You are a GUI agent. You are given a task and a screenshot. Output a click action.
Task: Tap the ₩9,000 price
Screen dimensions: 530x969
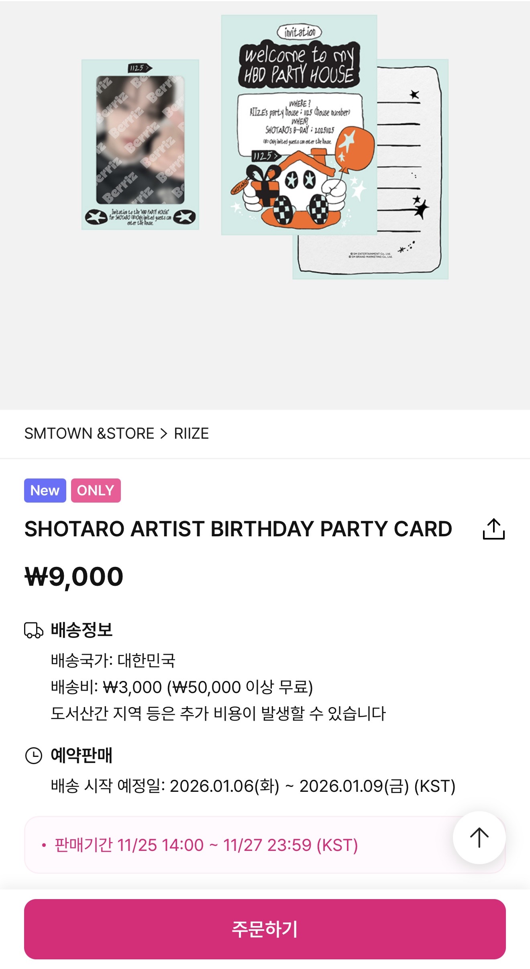click(74, 577)
